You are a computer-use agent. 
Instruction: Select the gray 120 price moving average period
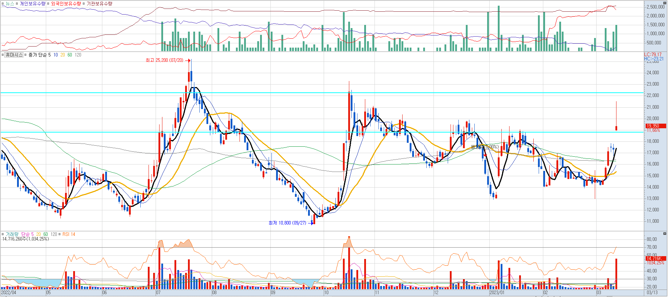click(x=78, y=55)
